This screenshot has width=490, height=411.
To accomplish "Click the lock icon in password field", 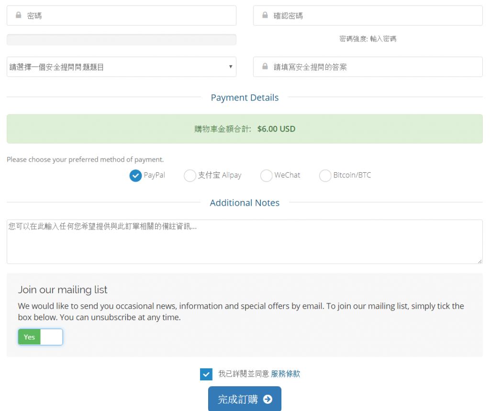I will pyautogui.click(x=19, y=15).
